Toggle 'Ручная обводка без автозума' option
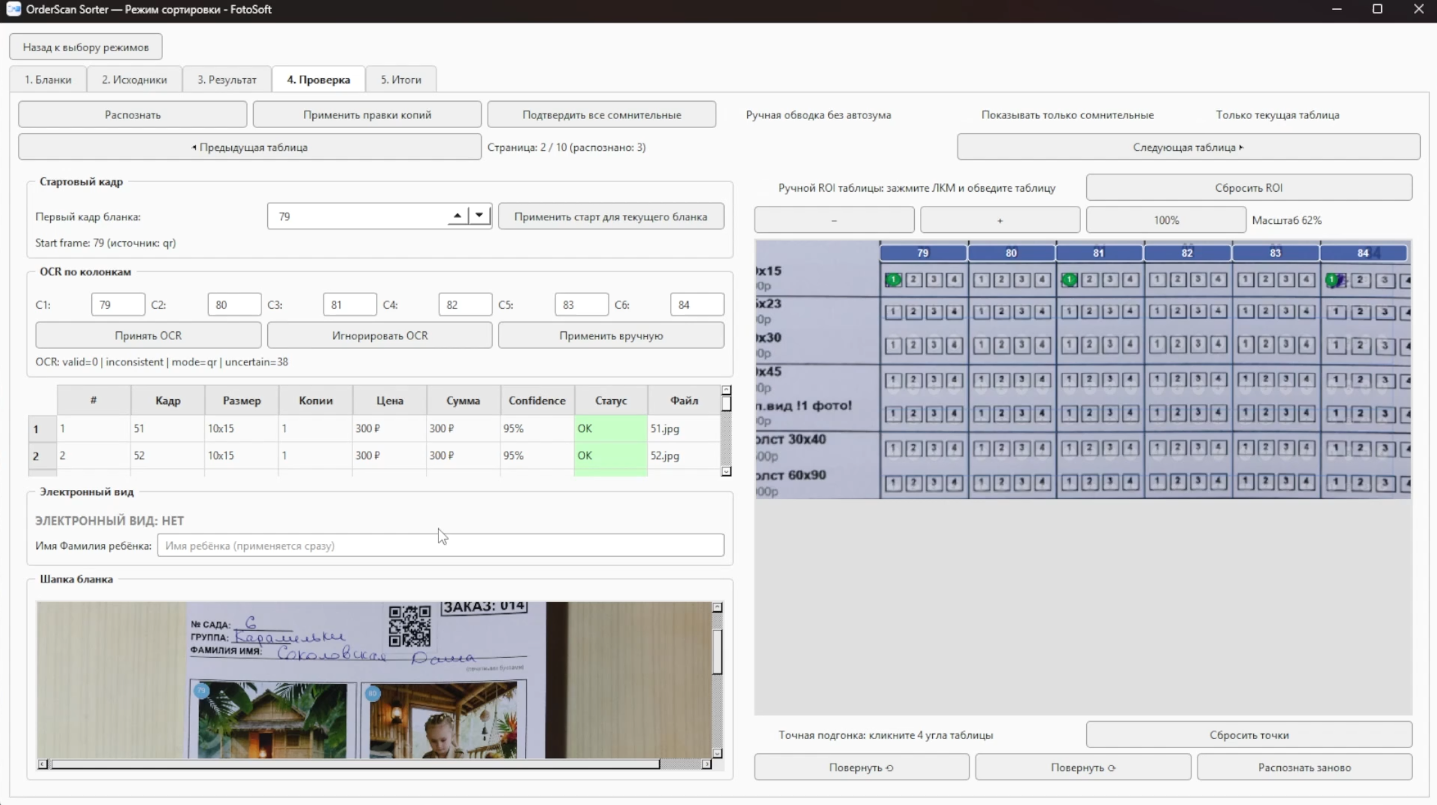The width and height of the screenshot is (1437, 805). (x=818, y=115)
